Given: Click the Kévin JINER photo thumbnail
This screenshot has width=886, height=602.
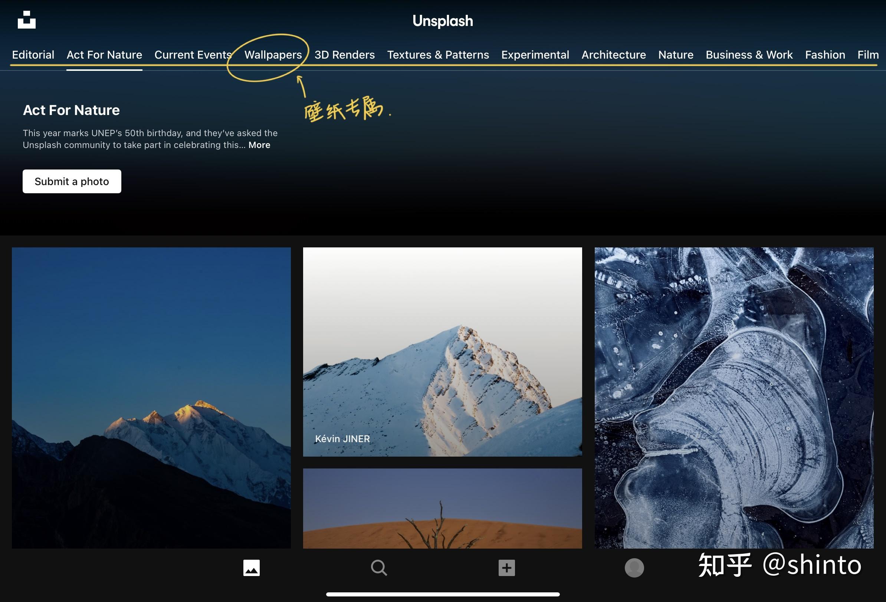Looking at the screenshot, I should (442, 351).
